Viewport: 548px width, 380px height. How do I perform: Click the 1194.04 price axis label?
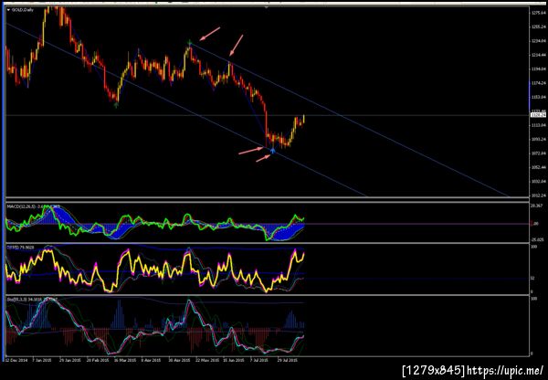coord(539,69)
